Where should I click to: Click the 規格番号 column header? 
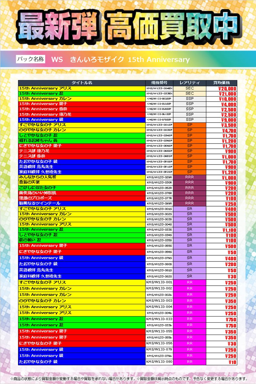[x=159, y=83]
